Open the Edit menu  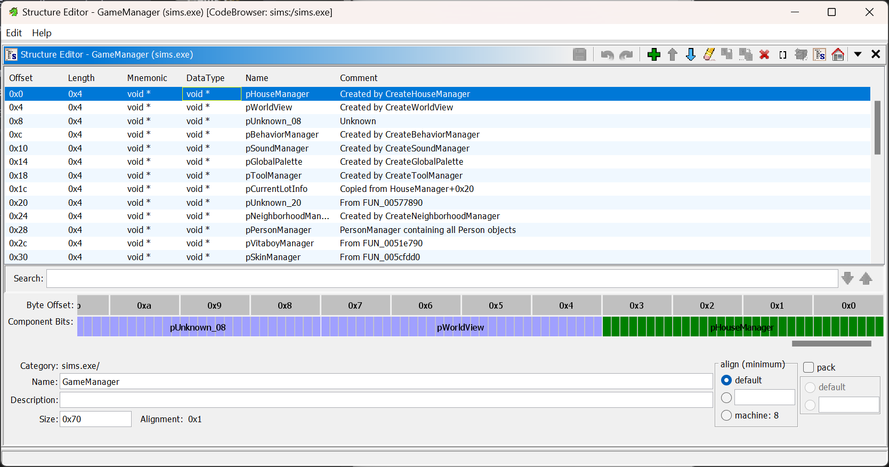(14, 33)
